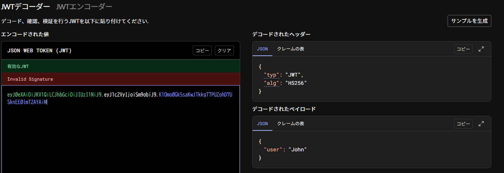Copy the encoded JWT token
Screen dimensions: 504x173
coord(202,50)
